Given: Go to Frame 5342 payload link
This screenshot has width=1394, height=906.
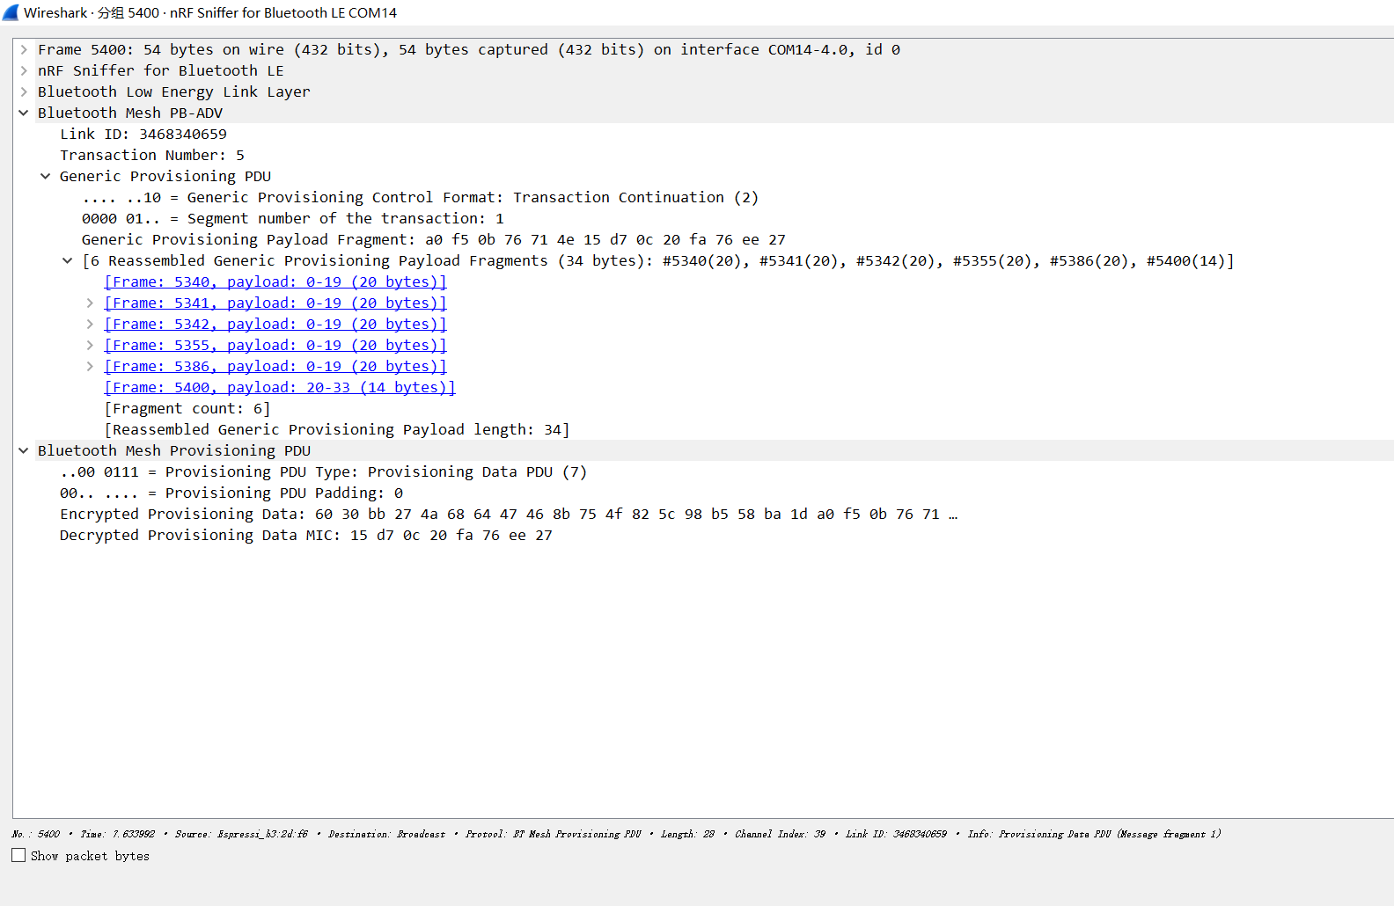Looking at the screenshot, I should point(275,325).
